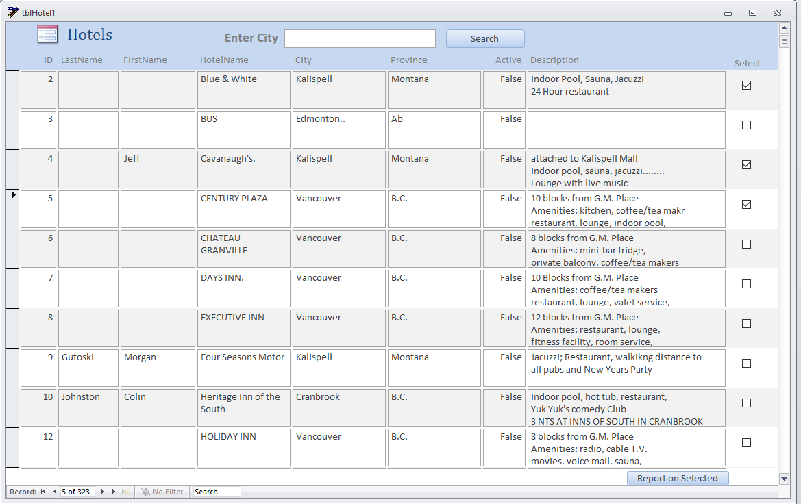The height and width of the screenshot is (504, 801).
Task: Click the Province column label
Action: click(408, 60)
